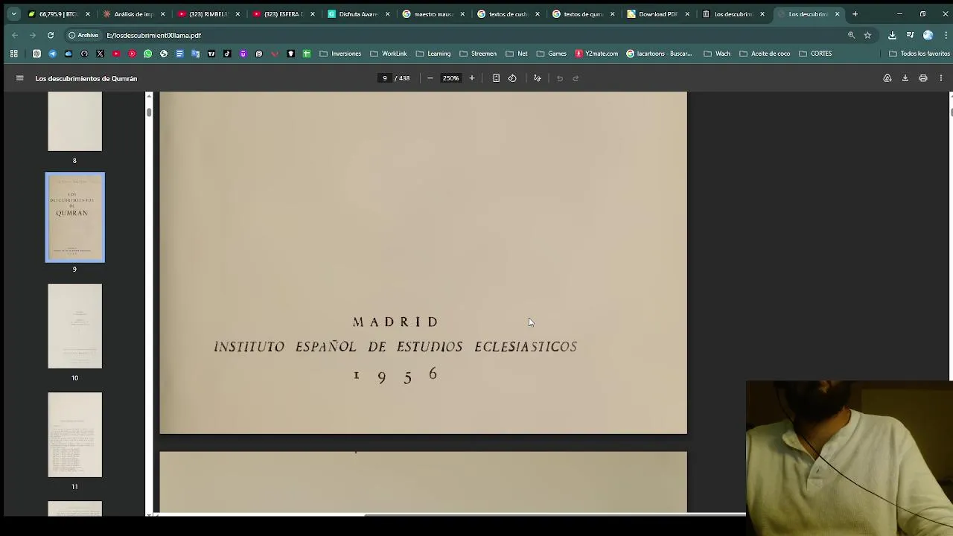Open the browser zoom magnifier in the address bar
This screenshot has width=953, height=536.
852,35
